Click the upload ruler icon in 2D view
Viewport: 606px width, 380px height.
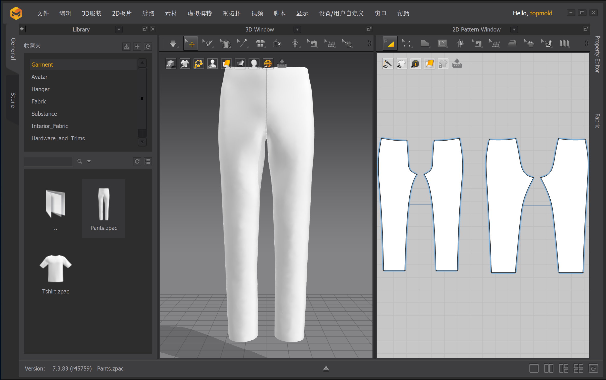[x=457, y=64]
